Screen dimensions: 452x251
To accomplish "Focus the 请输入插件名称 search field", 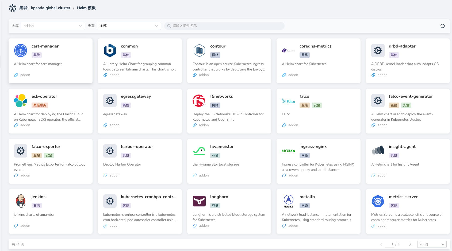I will pos(224,26).
